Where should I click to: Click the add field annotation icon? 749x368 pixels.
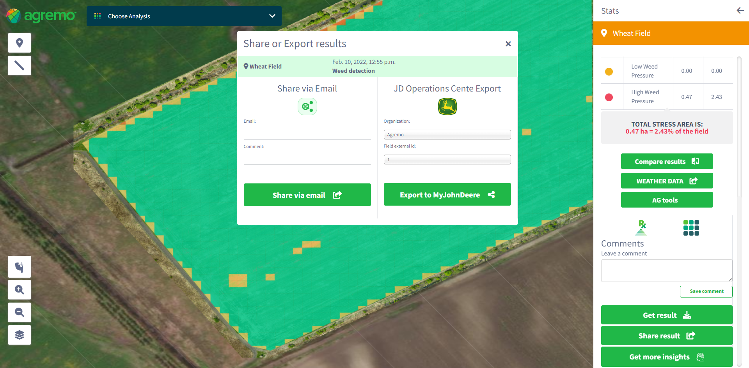[x=20, y=267]
